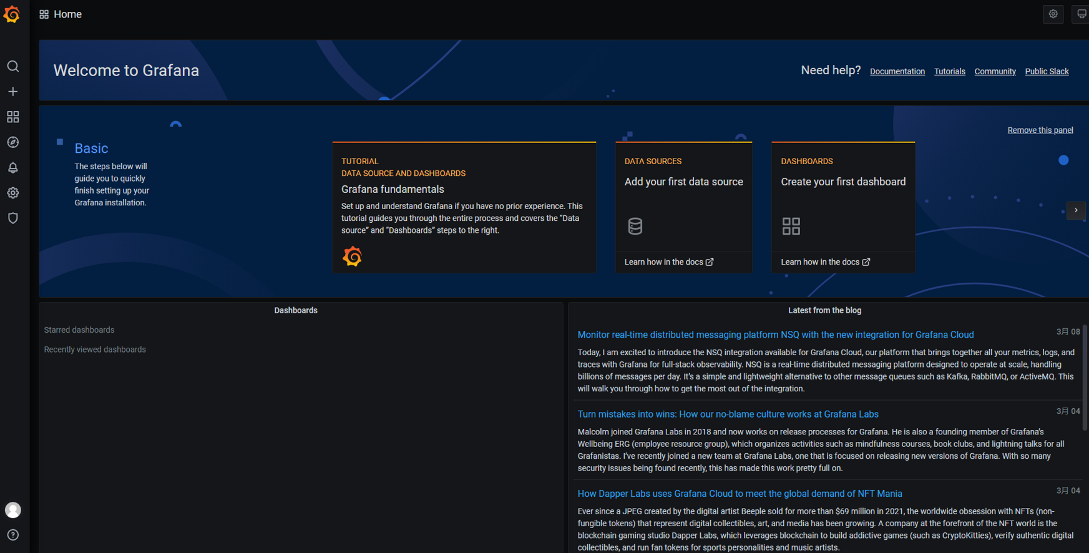The height and width of the screenshot is (553, 1089).
Task: Open the Tutorials help link
Action: click(949, 71)
